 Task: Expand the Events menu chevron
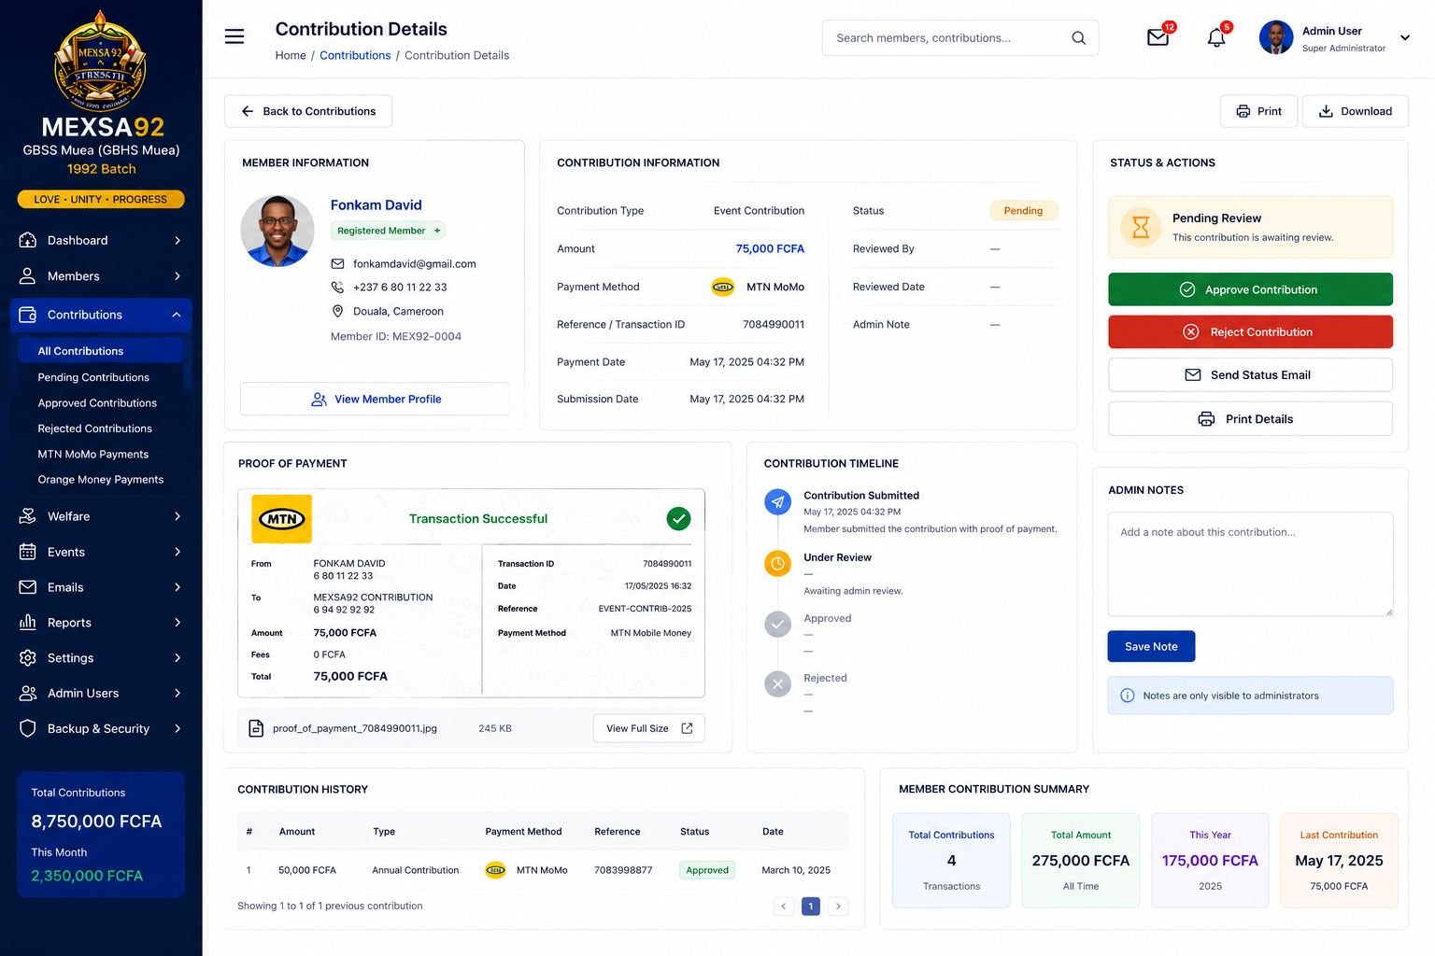[x=177, y=552]
